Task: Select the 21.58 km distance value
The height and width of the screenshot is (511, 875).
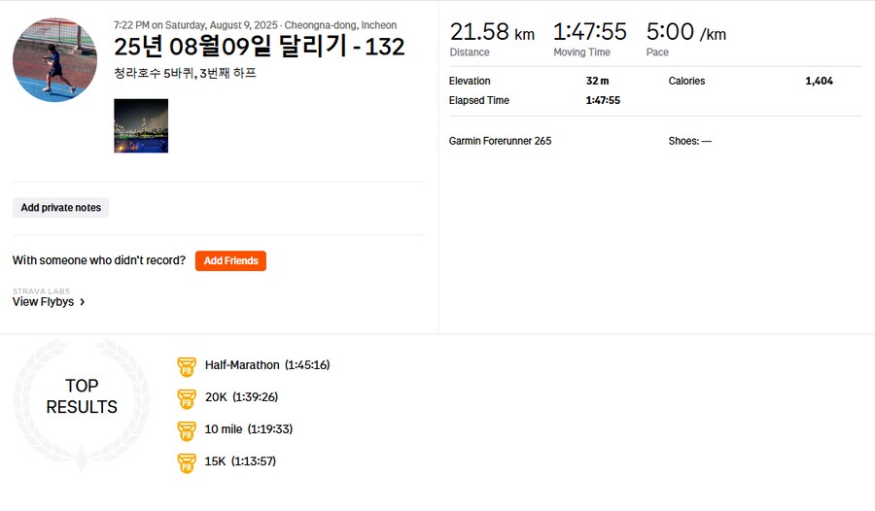Action: point(492,32)
